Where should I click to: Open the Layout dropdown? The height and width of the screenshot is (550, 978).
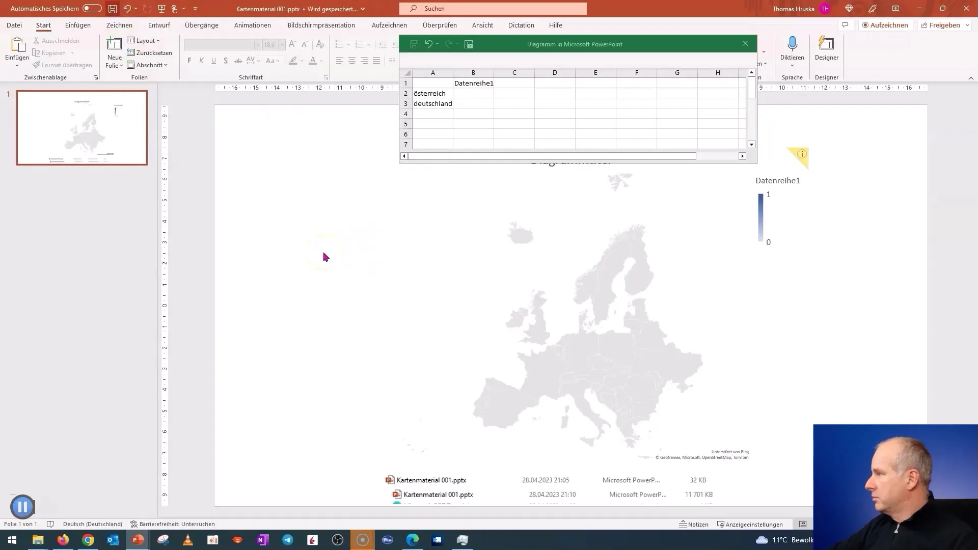click(144, 40)
